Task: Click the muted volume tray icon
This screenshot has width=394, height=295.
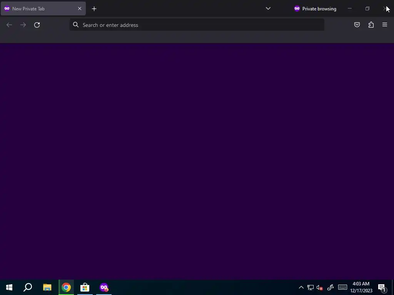Action: (320, 287)
